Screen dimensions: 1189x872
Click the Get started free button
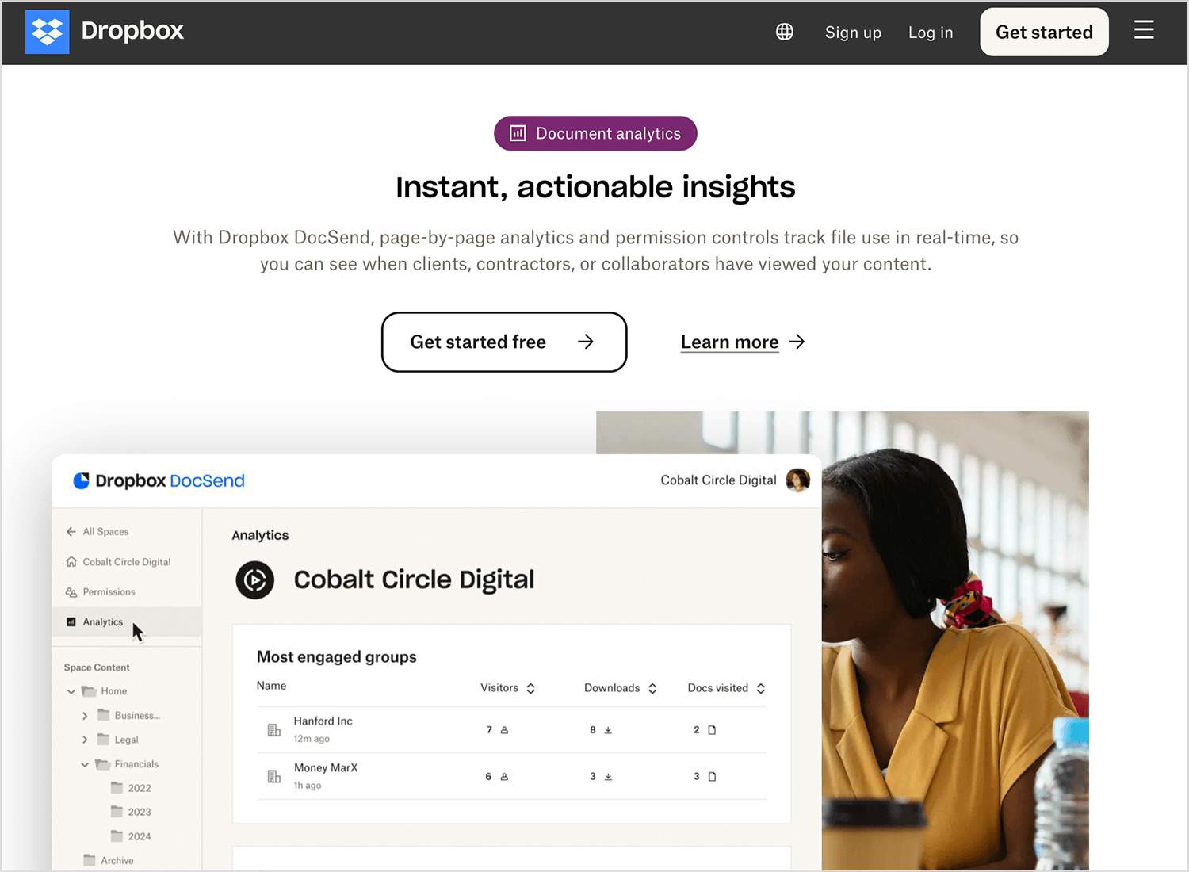pyautogui.click(x=504, y=342)
